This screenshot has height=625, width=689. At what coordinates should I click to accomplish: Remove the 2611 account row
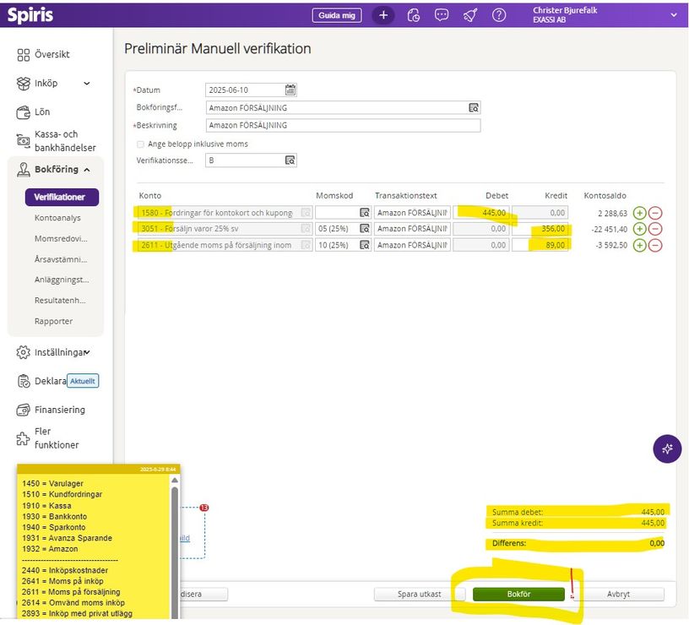(654, 245)
